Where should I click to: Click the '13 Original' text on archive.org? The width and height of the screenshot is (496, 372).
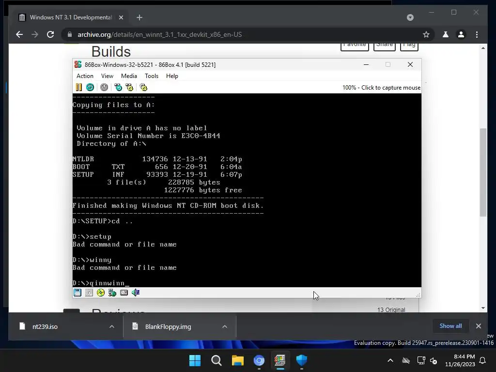coord(391,310)
